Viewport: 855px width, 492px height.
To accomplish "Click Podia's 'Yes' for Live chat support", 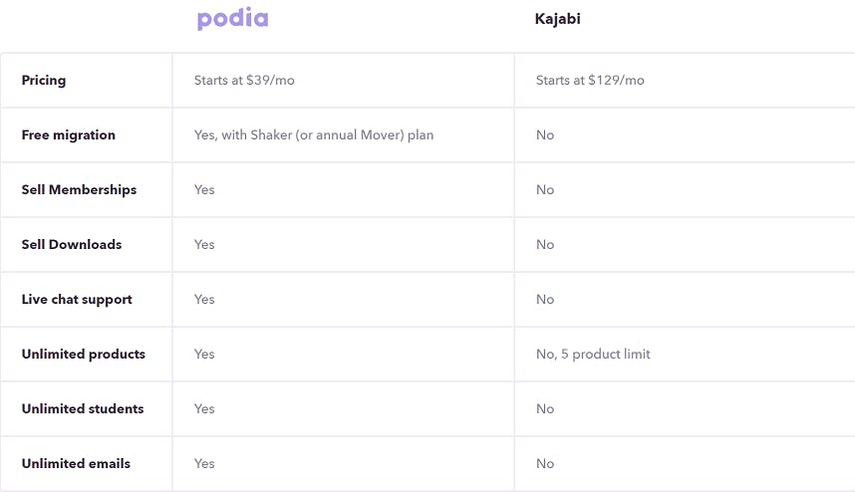I will 204,299.
